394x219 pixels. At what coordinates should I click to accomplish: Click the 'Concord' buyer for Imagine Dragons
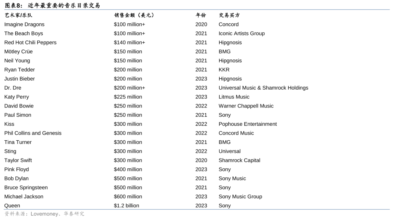click(x=228, y=24)
